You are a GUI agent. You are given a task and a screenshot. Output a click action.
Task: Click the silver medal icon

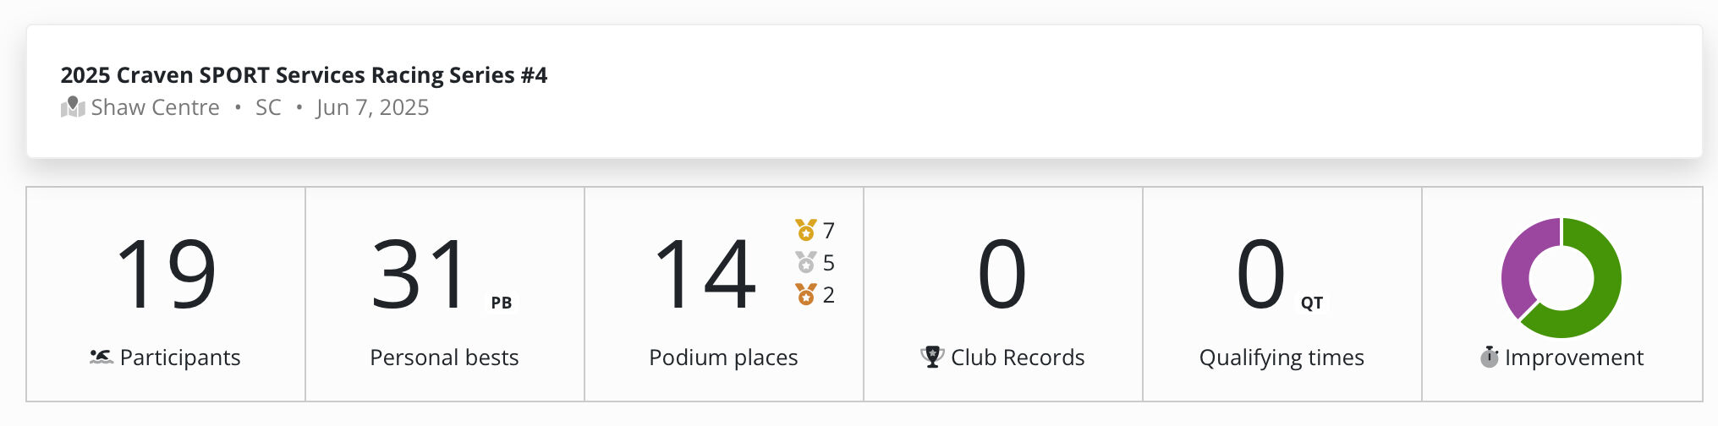806,263
